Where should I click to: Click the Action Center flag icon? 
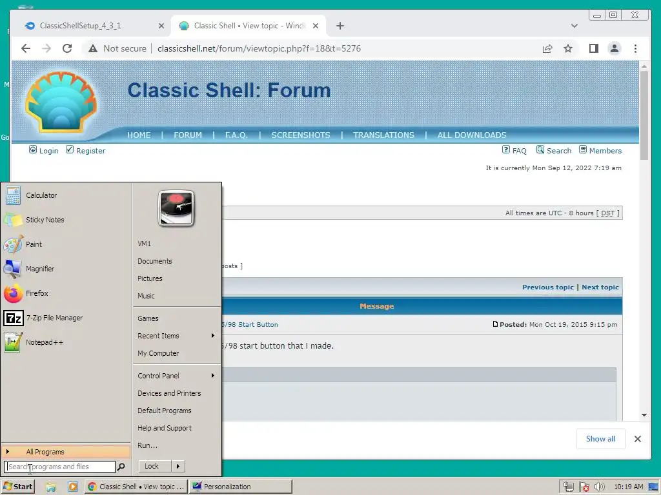click(x=584, y=487)
